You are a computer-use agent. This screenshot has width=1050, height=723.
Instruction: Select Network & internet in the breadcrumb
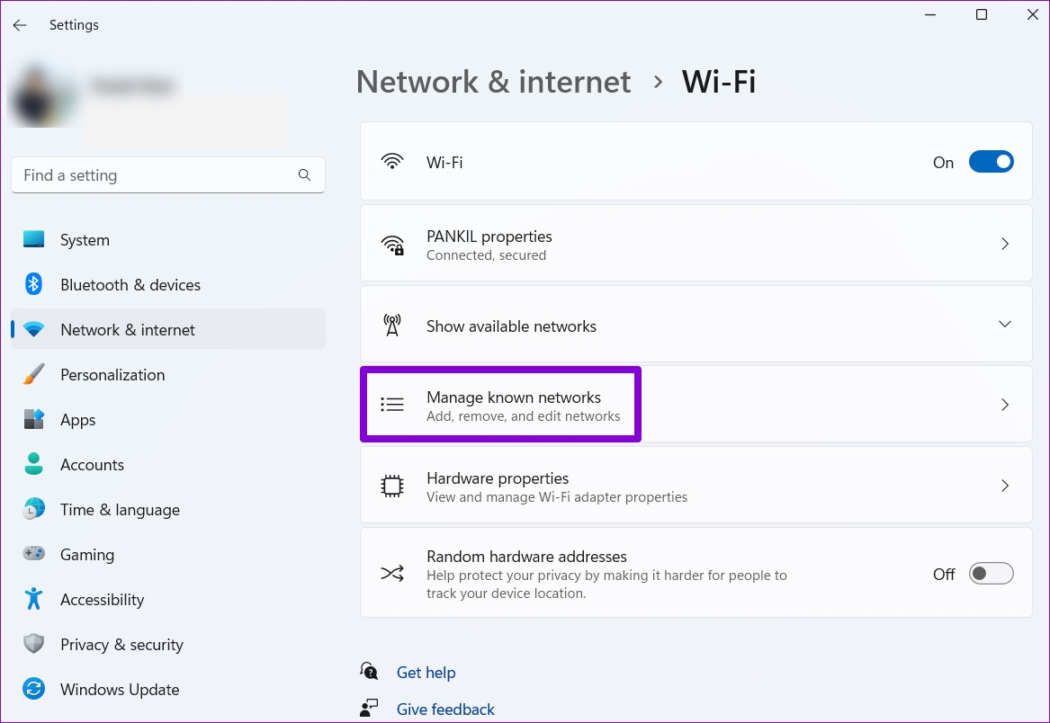coord(493,82)
